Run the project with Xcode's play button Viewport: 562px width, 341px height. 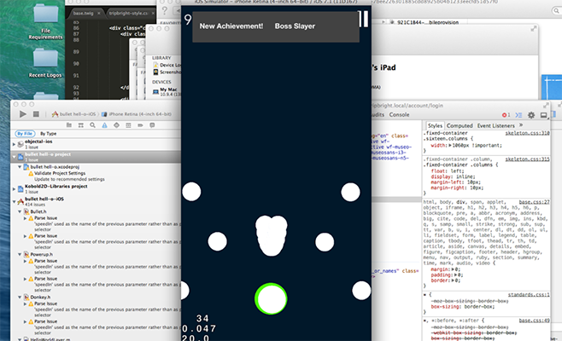click(x=23, y=114)
